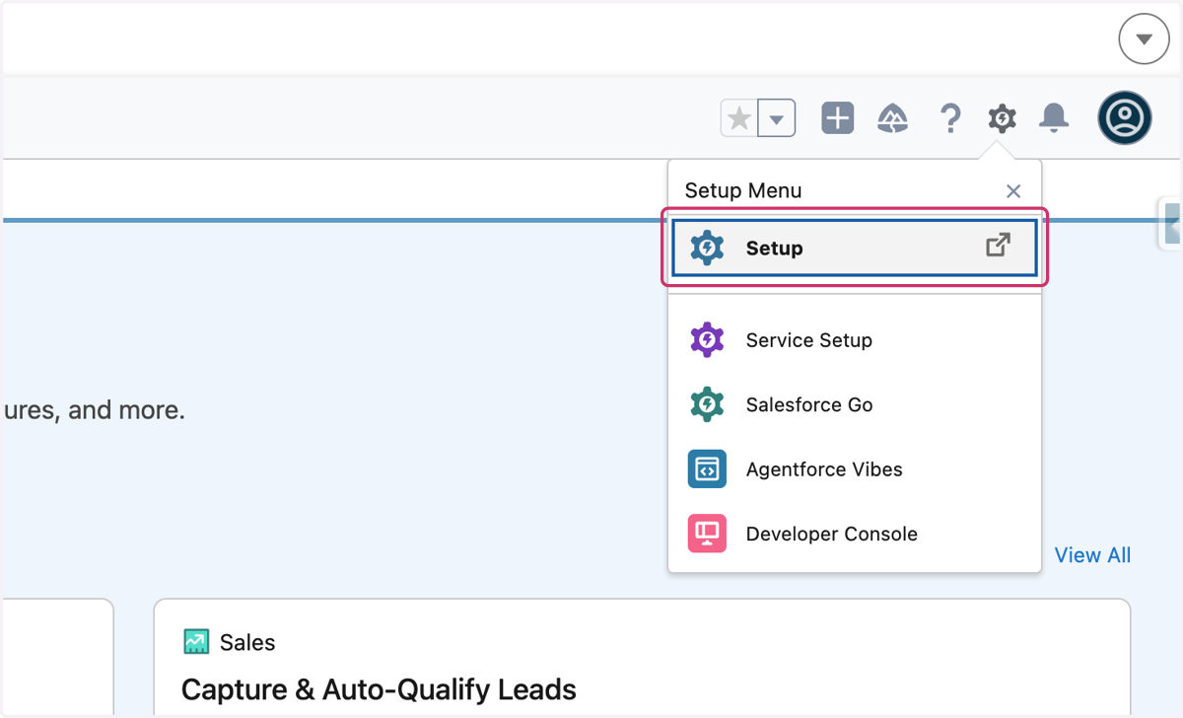Open Developer Console from the menu
Viewport: 1183px width, 718px height.
[x=854, y=535]
